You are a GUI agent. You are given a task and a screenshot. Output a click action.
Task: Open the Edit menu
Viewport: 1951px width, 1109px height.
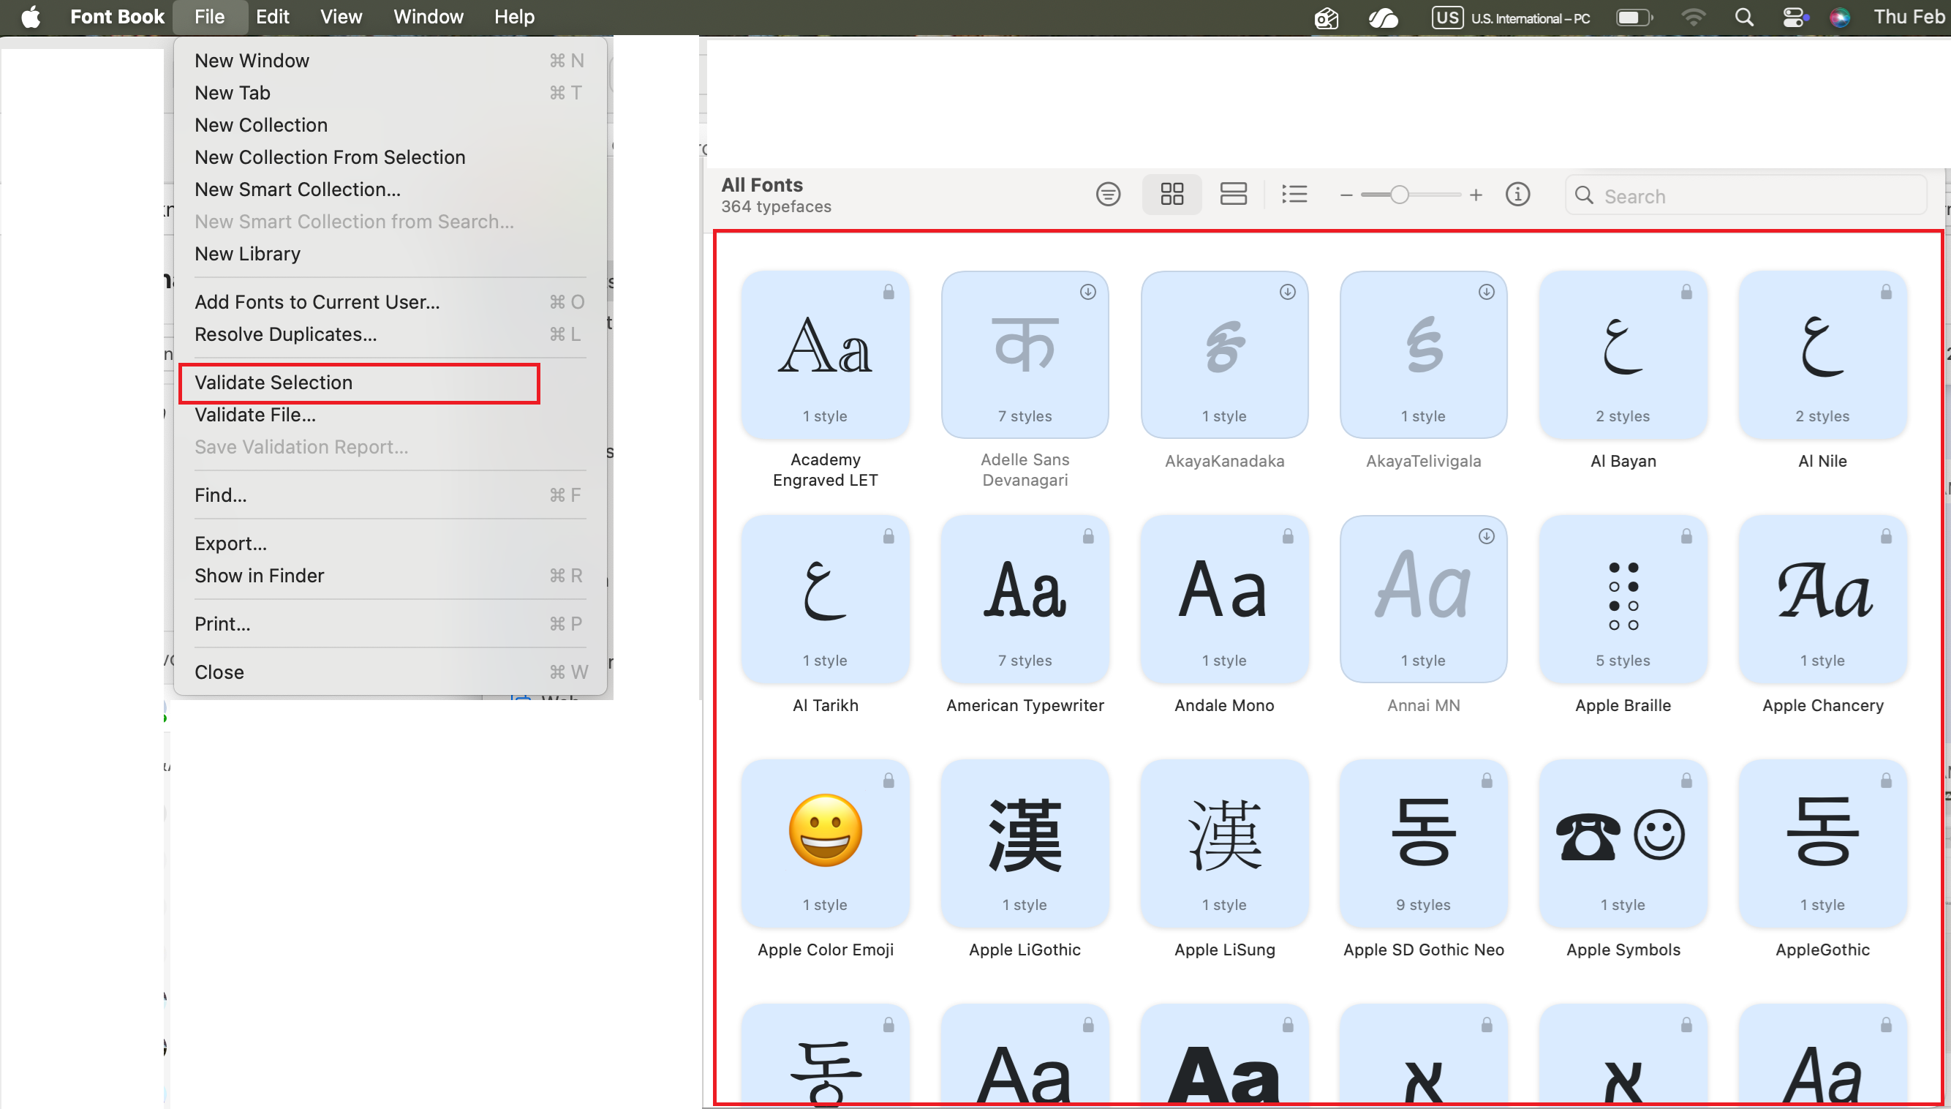click(272, 17)
